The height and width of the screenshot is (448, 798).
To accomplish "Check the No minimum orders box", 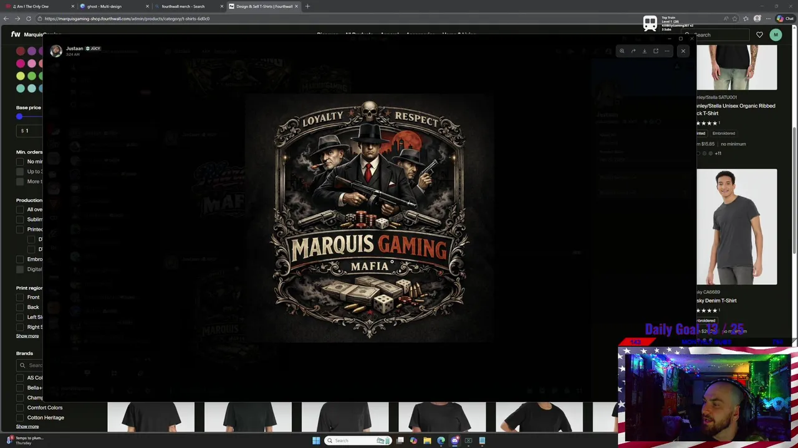I will 20,161.
